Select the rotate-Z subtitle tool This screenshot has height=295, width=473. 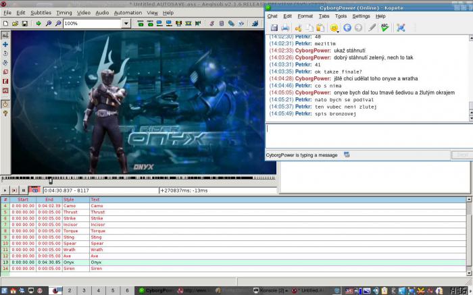[5, 53]
